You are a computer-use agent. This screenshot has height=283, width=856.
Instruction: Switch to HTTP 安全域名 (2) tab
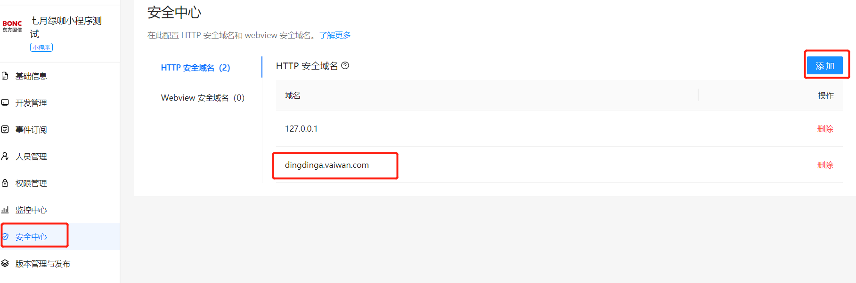click(196, 68)
